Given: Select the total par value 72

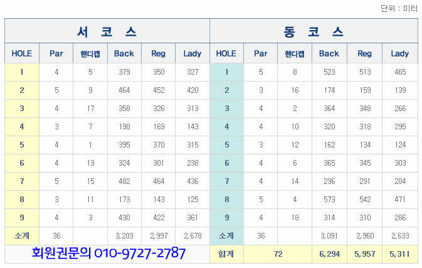Looking at the screenshot, I should pyautogui.click(x=278, y=254).
